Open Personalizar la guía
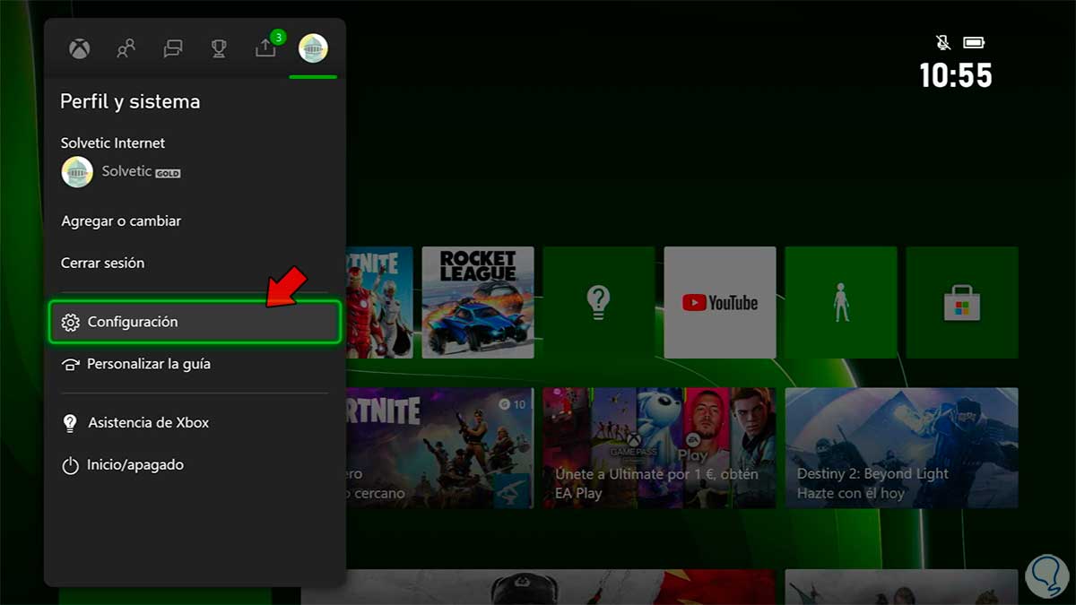 pos(195,364)
